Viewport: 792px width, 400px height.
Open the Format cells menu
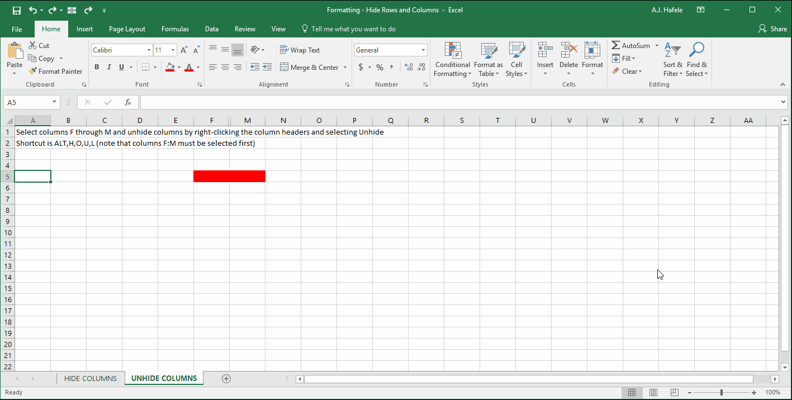coord(592,60)
